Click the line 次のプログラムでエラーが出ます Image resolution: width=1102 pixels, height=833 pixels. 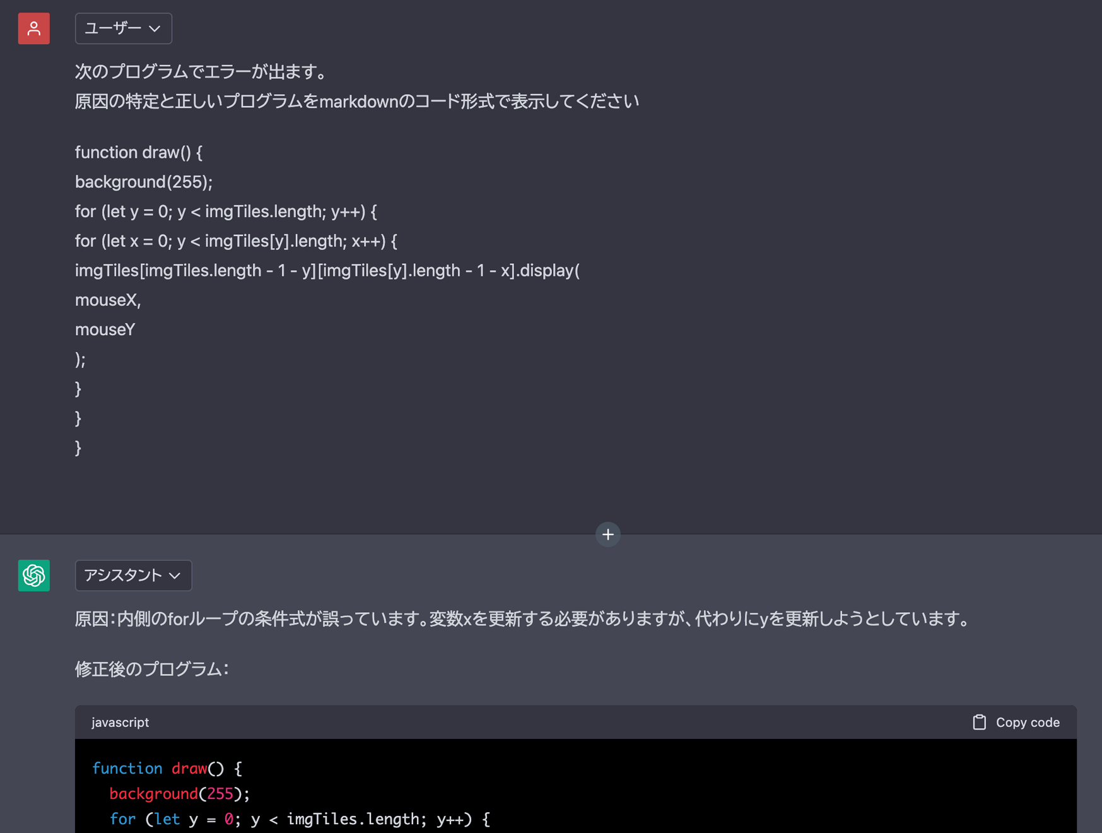[x=201, y=72]
